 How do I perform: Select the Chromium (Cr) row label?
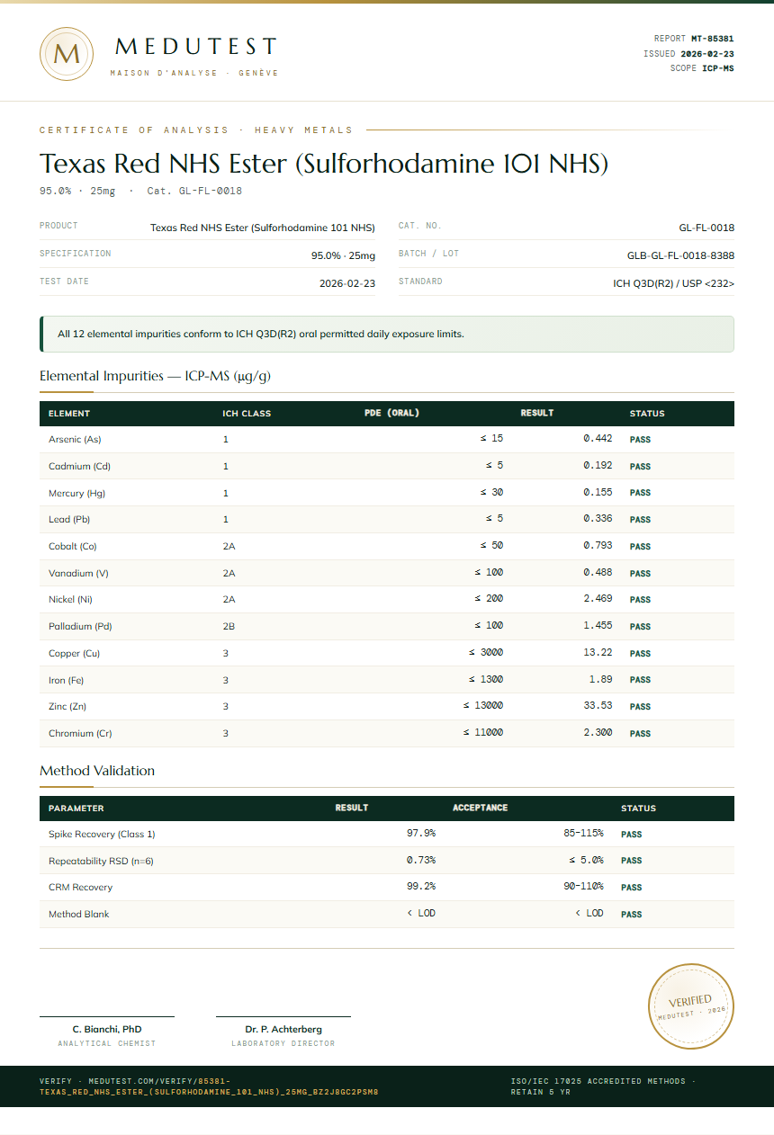coord(80,734)
